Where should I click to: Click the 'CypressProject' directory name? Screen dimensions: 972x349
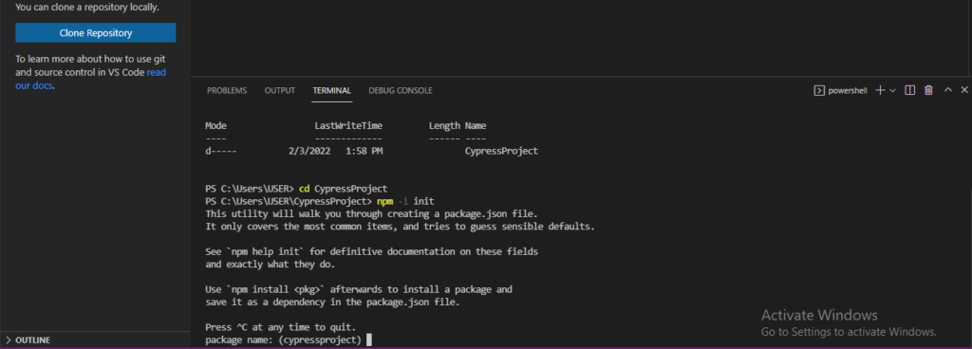501,151
